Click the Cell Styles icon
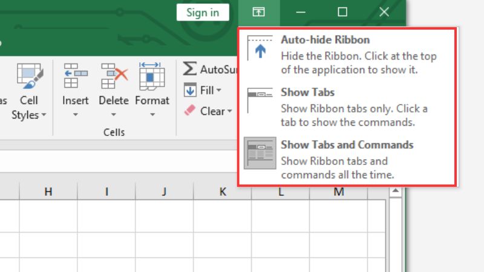 pyautogui.click(x=28, y=76)
